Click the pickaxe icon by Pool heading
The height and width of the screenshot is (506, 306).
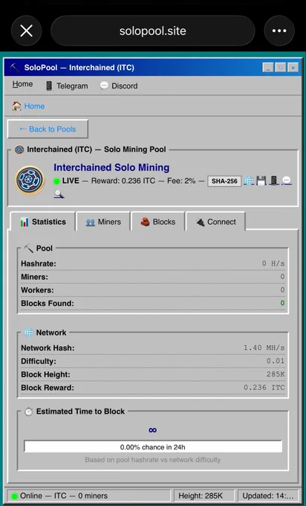(x=29, y=248)
